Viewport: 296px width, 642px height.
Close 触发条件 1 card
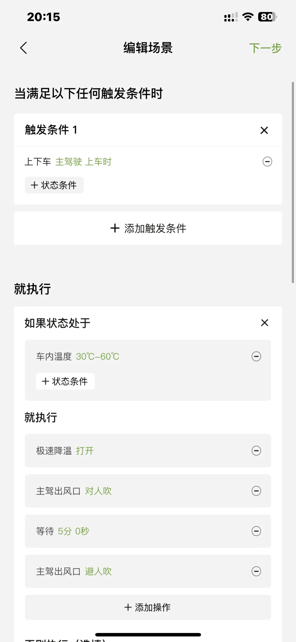point(264,130)
